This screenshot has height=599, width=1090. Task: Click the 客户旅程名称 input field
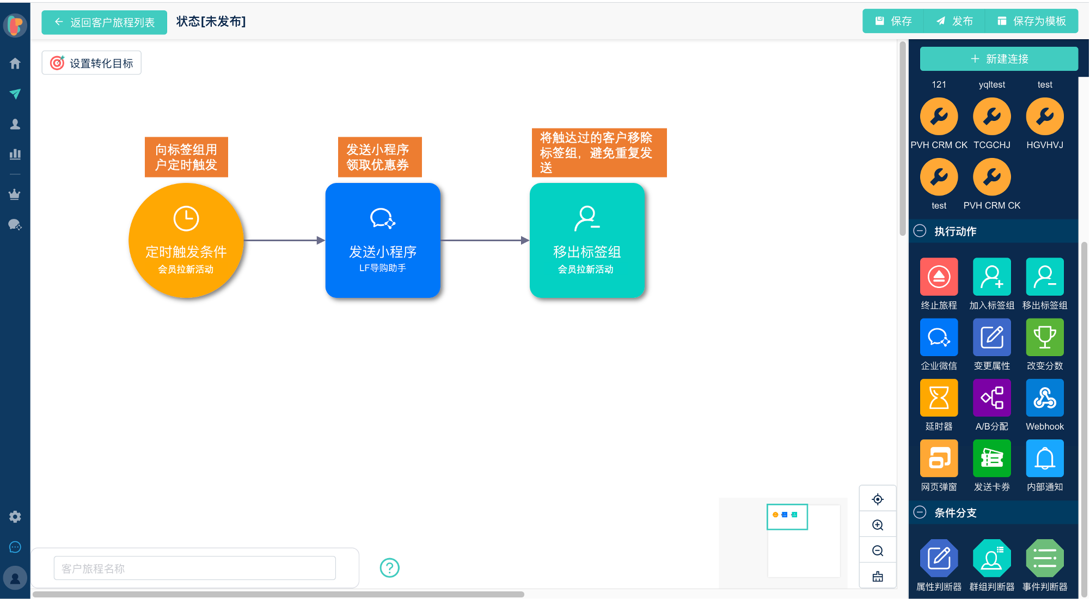click(x=194, y=569)
